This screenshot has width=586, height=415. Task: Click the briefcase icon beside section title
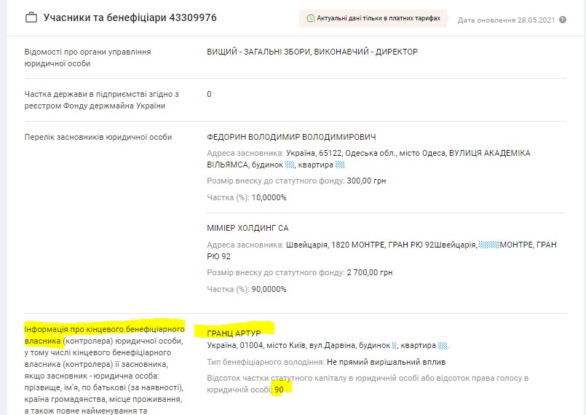point(31,17)
